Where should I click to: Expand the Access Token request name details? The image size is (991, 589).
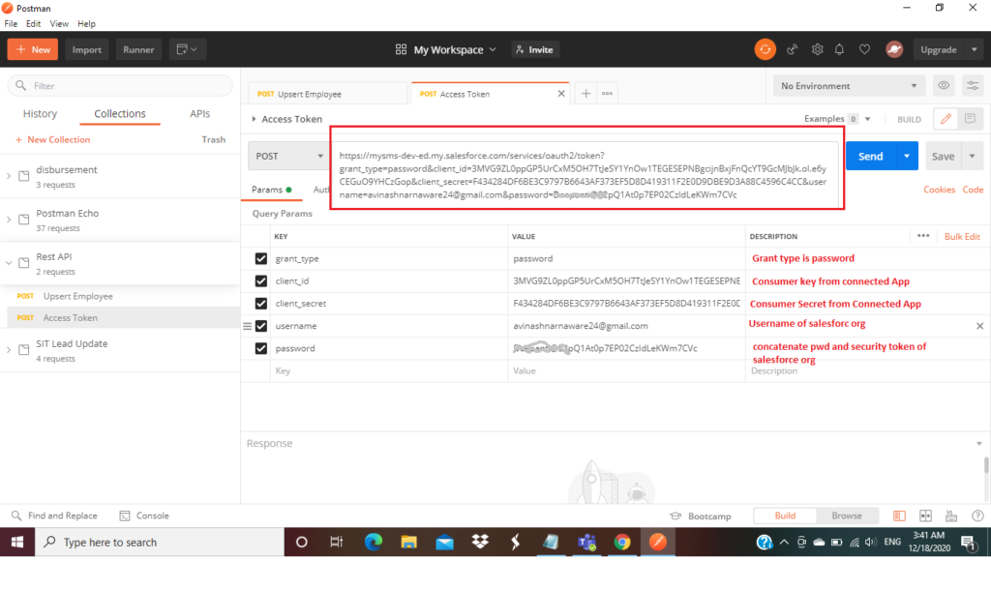[255, 119]
